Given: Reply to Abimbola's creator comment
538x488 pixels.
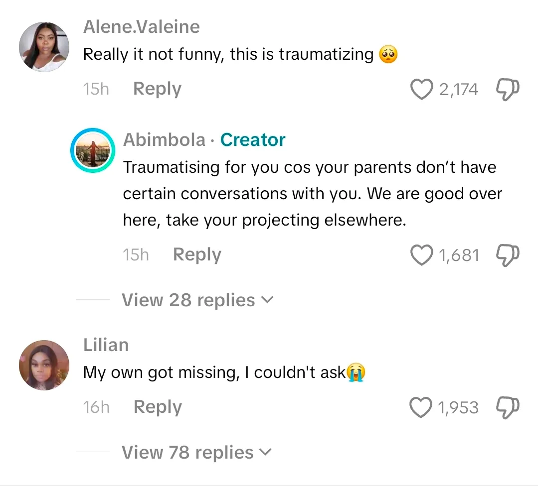Looking at the screenshot, I should [197, 255].
